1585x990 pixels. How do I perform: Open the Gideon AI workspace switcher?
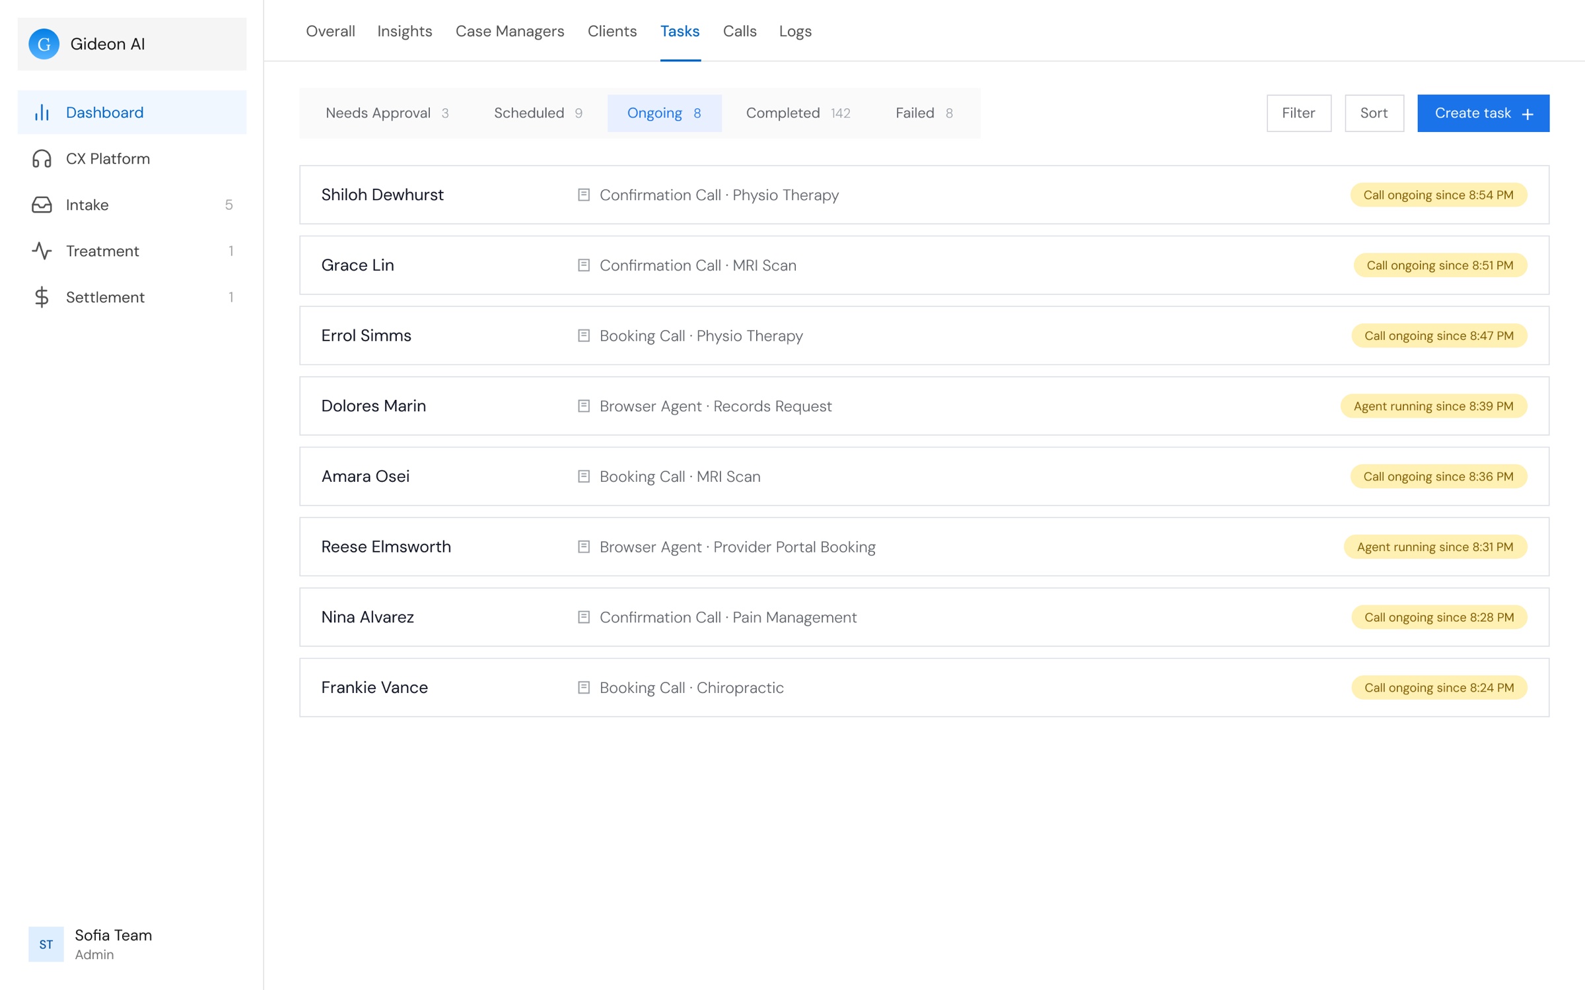coord(132,44)
